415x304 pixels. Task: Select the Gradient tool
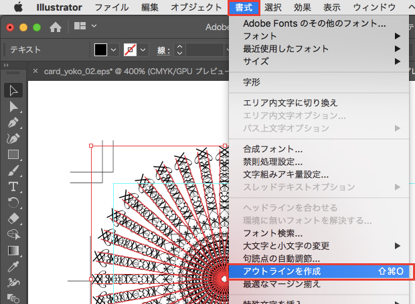pos(13,251)
